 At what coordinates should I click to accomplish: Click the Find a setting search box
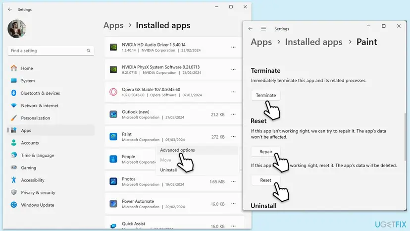pos(51,51)
